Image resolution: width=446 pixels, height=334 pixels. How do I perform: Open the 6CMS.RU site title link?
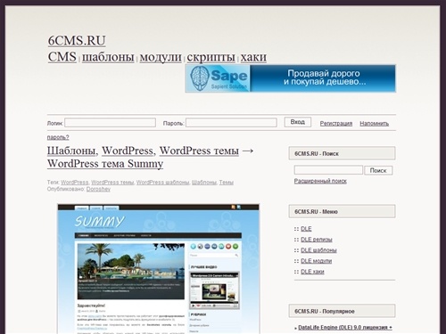tap(77, 41)
